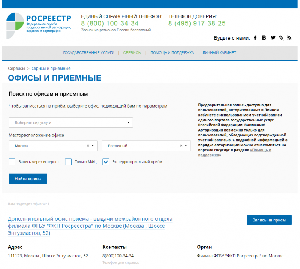300x269 pixels.
Task: Click the Офисы и приемные breadcrumb
Action: point(51,69)
